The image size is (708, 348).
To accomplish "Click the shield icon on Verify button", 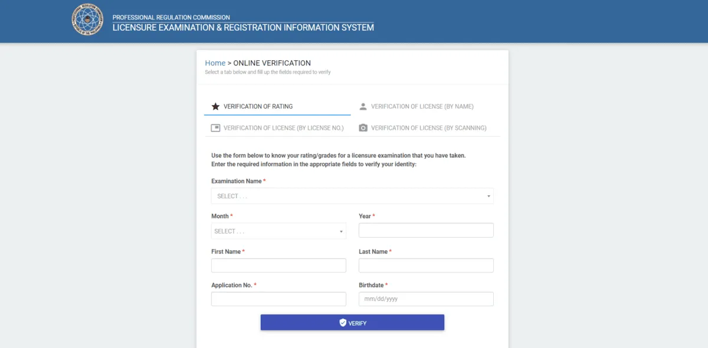I will (x=342, y=323).
